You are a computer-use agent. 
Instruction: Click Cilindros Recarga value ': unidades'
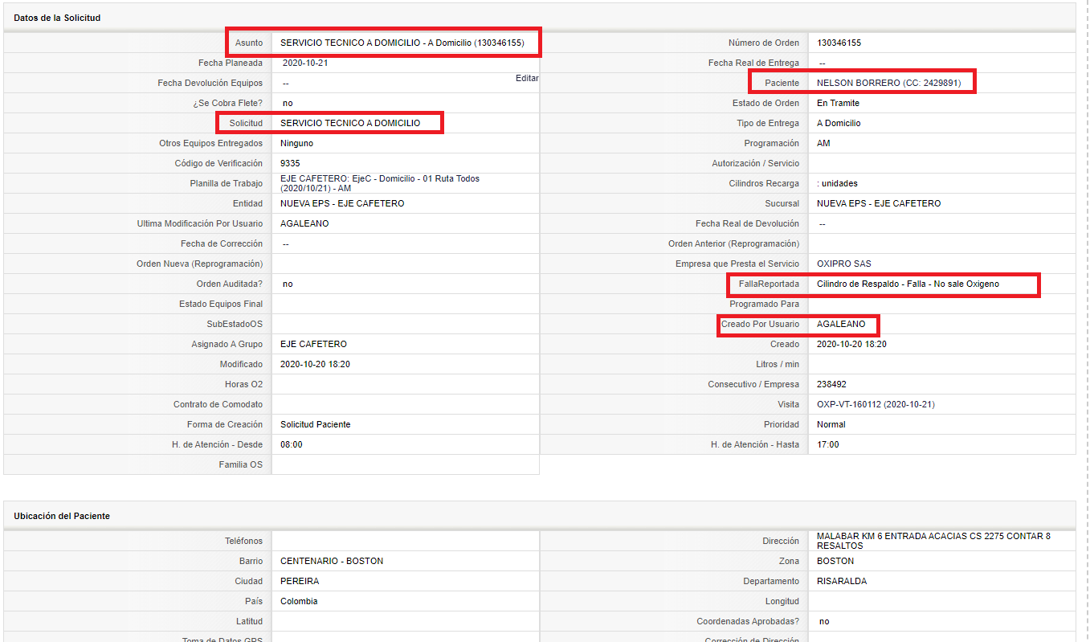pyautogui.click(x=837, y=183)
